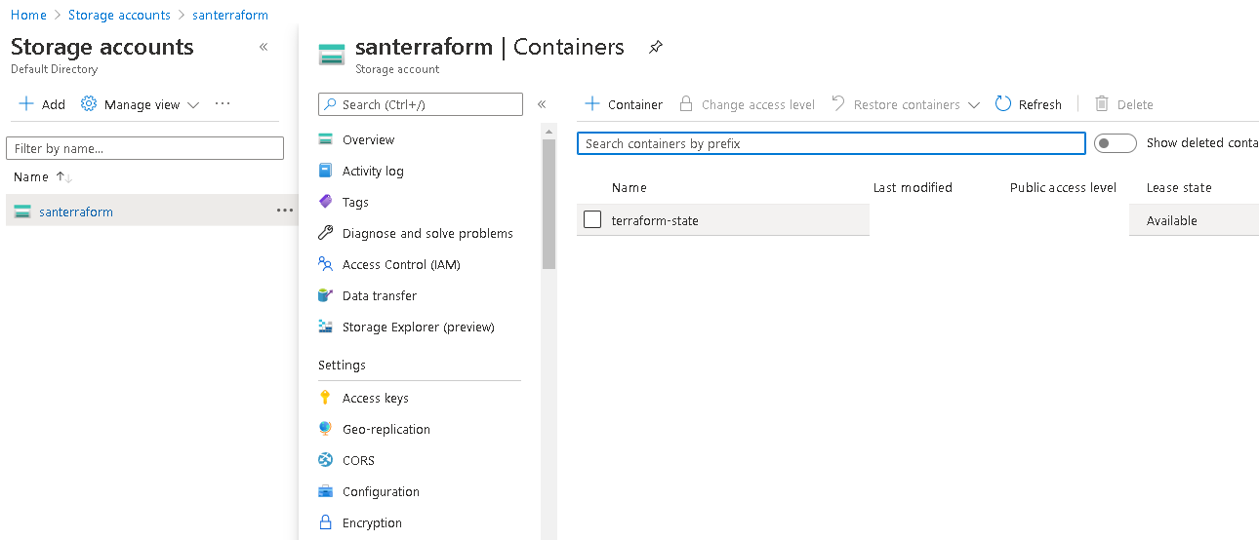The image size is (1259, 540).
Task: Focus Search containers by prefix field
Action: [832, 143]
